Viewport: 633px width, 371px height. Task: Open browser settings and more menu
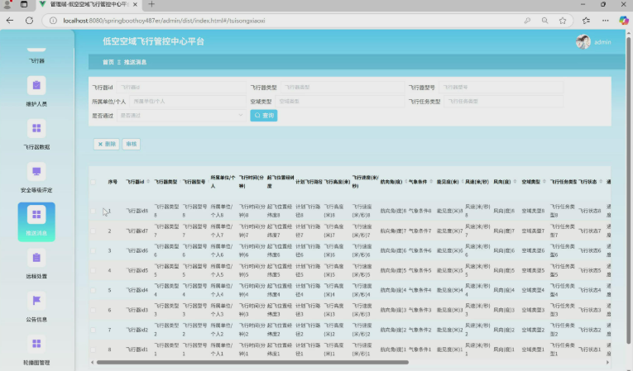[x=605, y=21]
